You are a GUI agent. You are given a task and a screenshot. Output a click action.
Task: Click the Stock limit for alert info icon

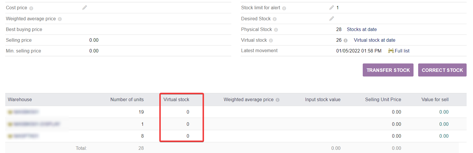tap(284, 8)
